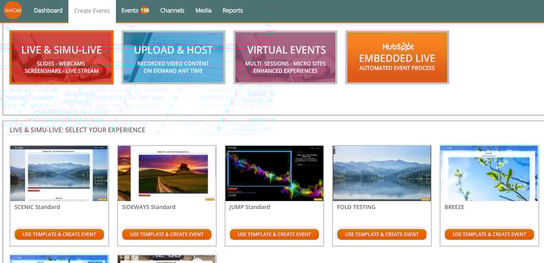Image resolution: width=544 pixels, height=263 pixels.
Task: Open the Channels tab
Action: tap(172, 10)
